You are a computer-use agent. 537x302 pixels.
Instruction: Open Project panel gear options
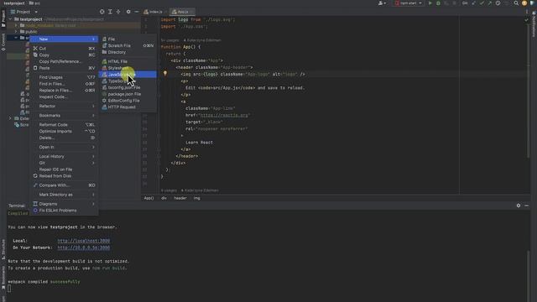tap(128, 12)
